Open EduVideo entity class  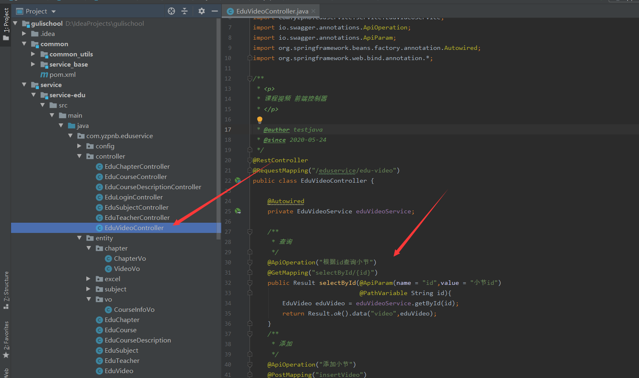(x=119, y=371)
